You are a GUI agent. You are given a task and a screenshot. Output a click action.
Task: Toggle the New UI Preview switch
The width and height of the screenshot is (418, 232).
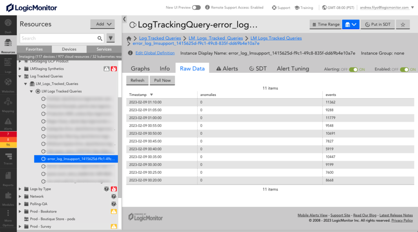pyautogui.click(x=196, y=7)
